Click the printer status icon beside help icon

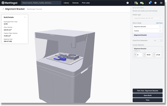coord(136,3)
